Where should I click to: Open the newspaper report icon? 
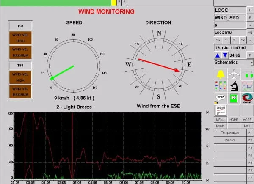click(221, 110)
